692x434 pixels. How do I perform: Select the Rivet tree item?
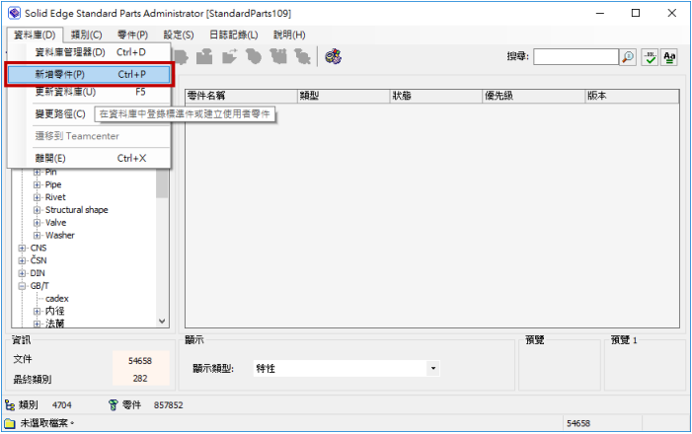tap(55, 197)
